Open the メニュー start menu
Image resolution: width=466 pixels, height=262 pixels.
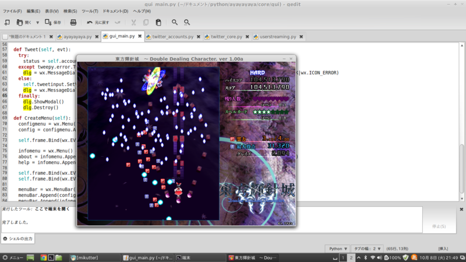click(x=12, y=257)
